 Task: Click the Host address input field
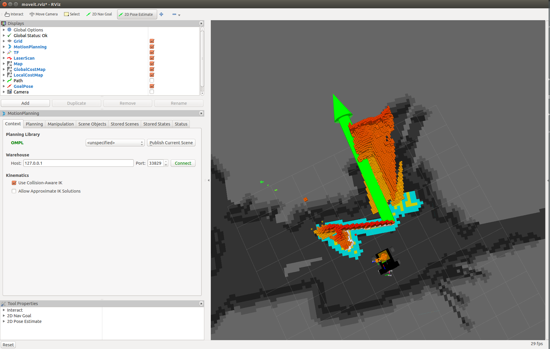pos(78,163)
